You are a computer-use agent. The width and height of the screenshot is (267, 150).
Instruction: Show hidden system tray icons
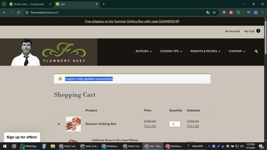tap(209, 146)
